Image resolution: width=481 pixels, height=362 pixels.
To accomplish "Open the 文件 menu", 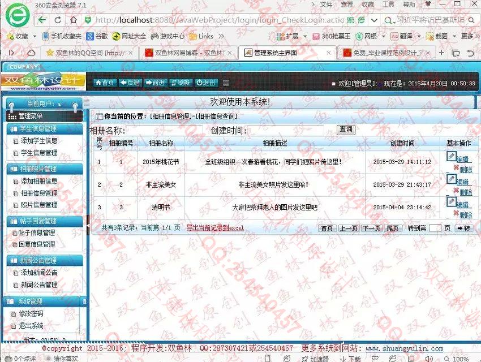I will [326, 5].
